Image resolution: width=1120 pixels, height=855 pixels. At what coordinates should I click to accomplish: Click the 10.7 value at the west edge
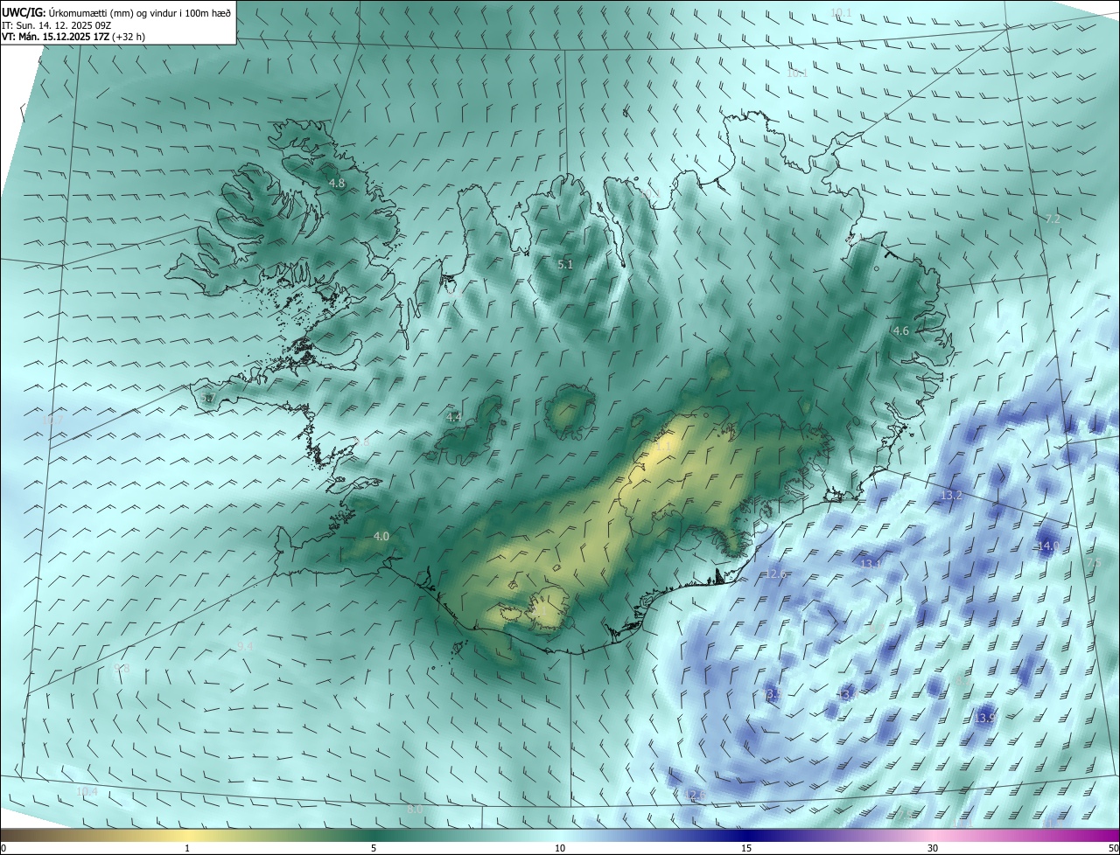coord(53,421)
